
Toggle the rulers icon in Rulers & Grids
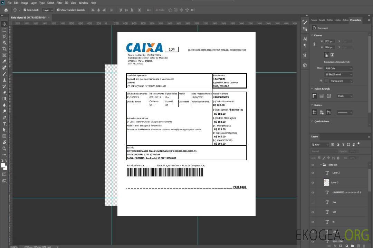tap(315, 96)
